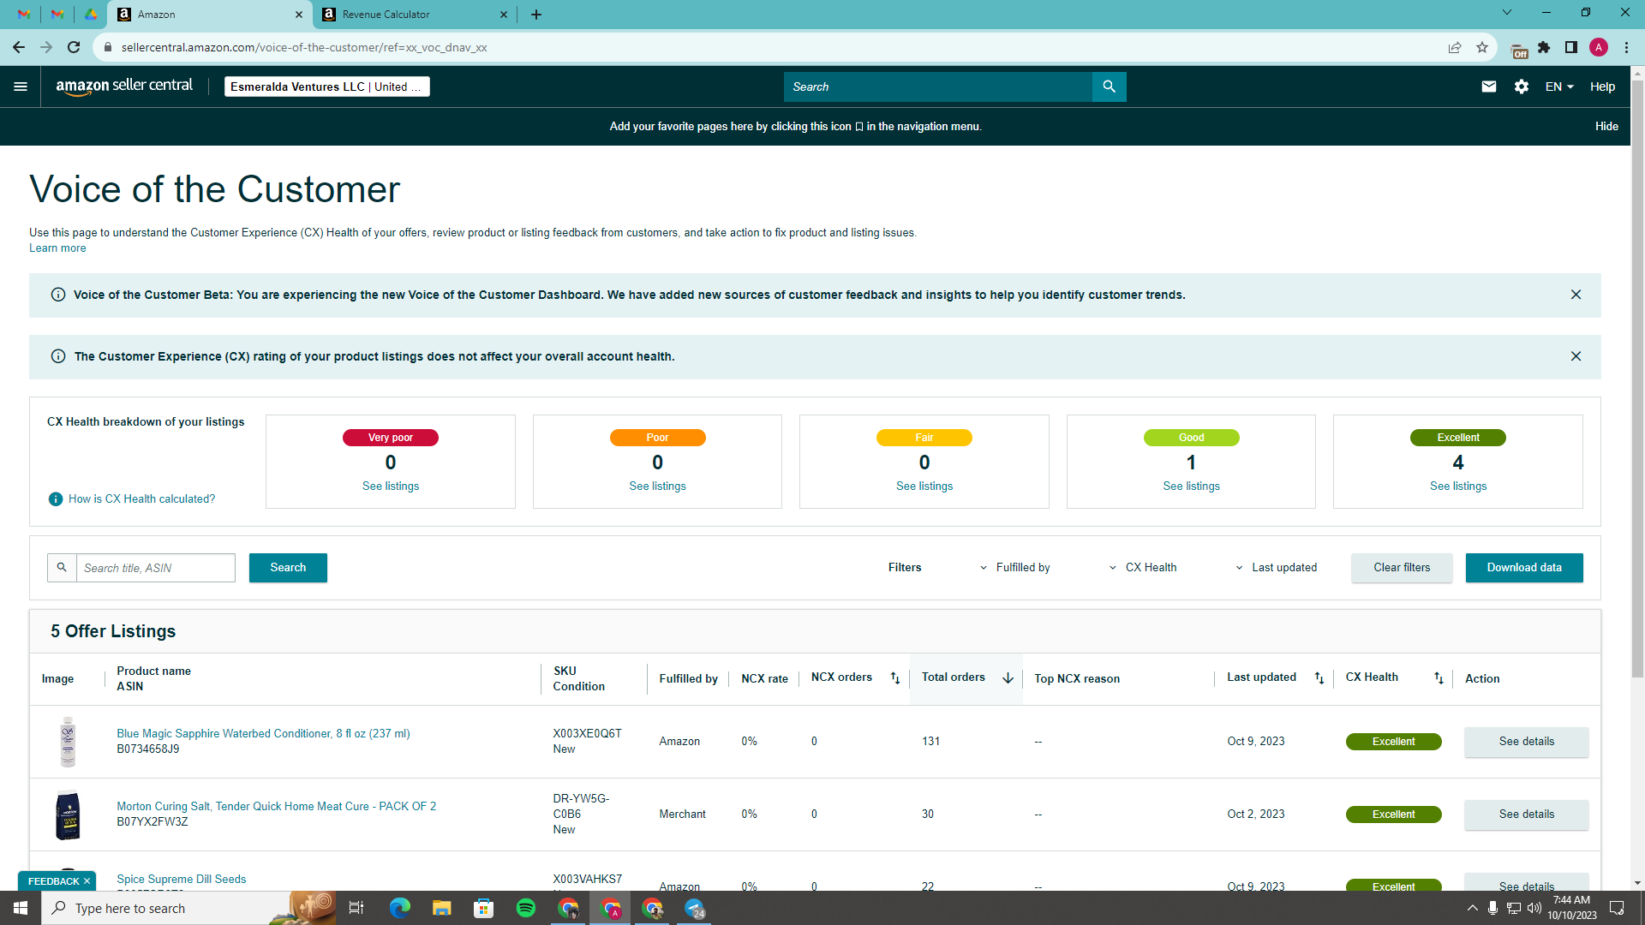The height and width of the screenshot is (925, 1645).
Task: See listings under Fair
Action: tap(924, 486)
